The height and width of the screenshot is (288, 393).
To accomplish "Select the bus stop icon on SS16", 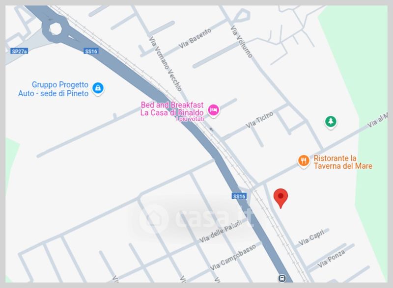I will (282, 278).
